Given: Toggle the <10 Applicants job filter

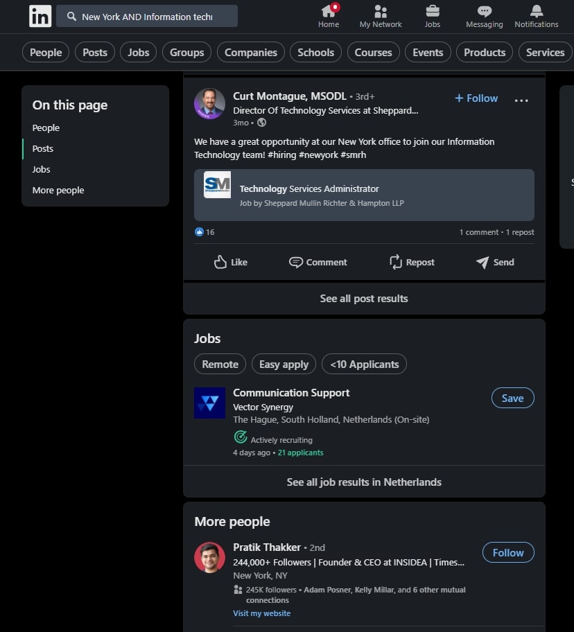Looking at the screenshot, I should [x=364, y=364].
